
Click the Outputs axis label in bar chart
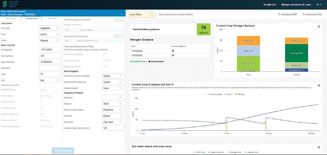pyautogui.click(x=296, y=74)
